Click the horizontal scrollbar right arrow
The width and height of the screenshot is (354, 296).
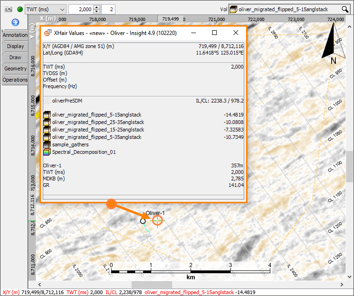point(341,284)
